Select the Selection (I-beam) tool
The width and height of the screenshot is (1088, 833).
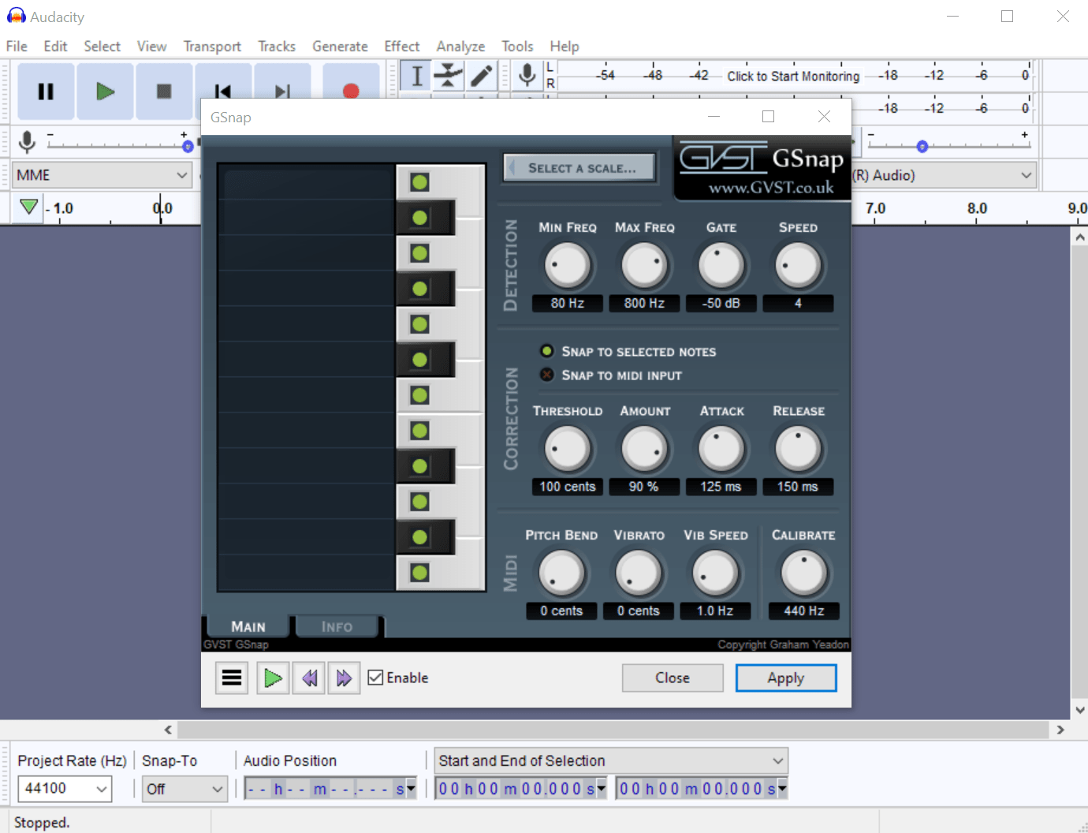point(416,76)
